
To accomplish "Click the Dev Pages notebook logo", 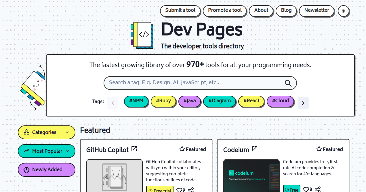I will (142, 35).
